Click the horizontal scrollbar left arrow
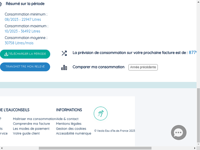This screenshot has width=200, height=150. click(x=2, y=148)
